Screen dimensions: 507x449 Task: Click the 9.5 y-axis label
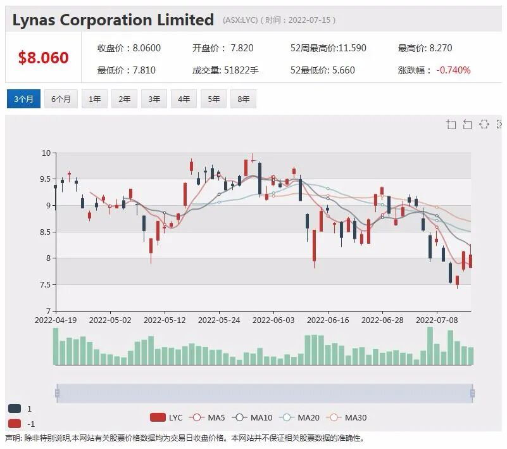click(x=46, y=179)
